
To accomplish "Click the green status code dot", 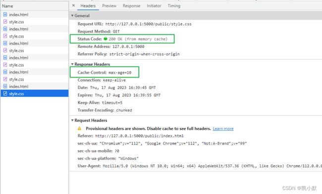I will coord(106,39).
